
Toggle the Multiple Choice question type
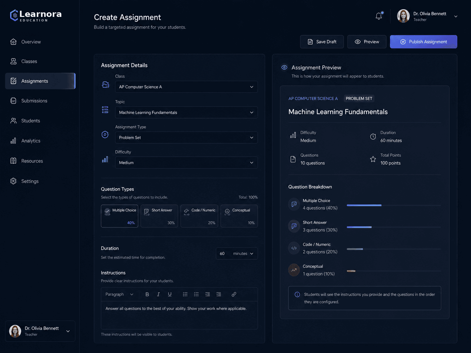tap(119, 216)
